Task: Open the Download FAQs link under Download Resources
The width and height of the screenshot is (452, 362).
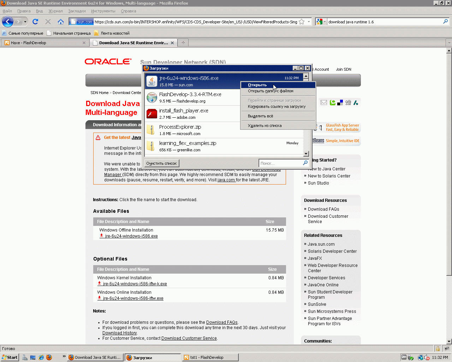Action: (323, 209)
